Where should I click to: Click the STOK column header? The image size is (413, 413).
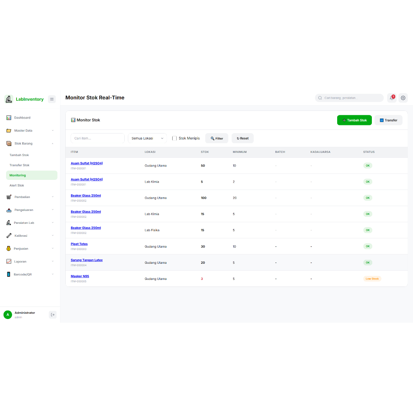[x=204, y=152]
